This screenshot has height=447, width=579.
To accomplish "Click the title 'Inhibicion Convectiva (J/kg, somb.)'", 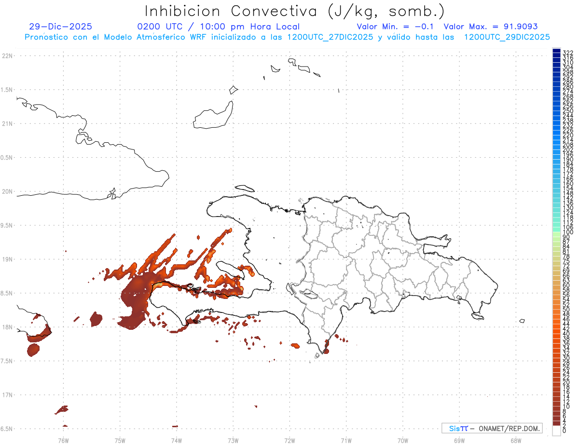I will click(x=295, y=12).
